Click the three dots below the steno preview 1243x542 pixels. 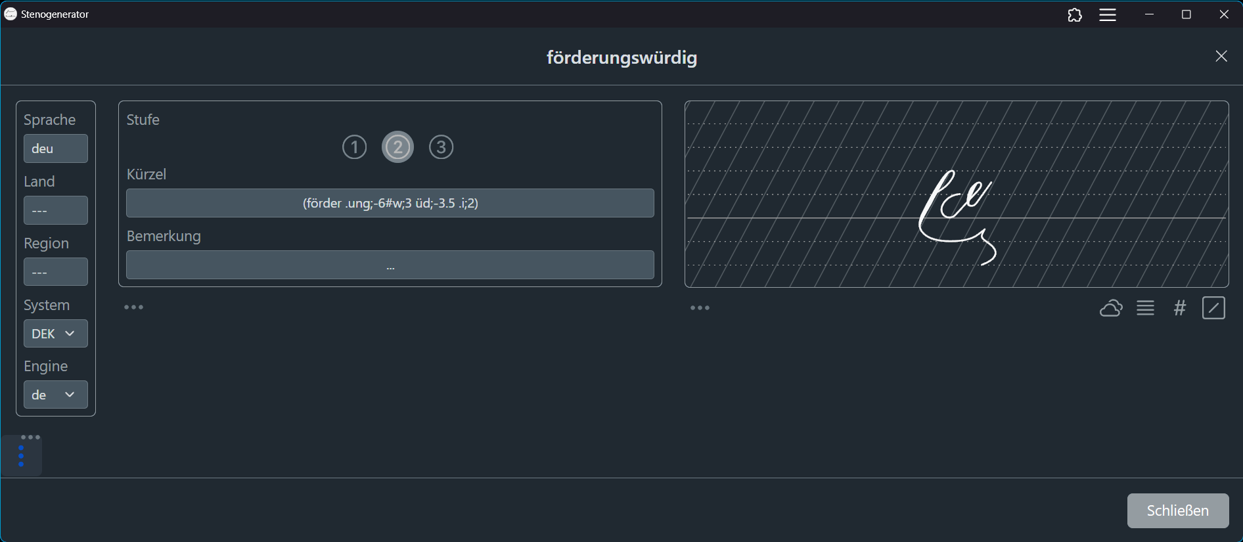point(700,308)
